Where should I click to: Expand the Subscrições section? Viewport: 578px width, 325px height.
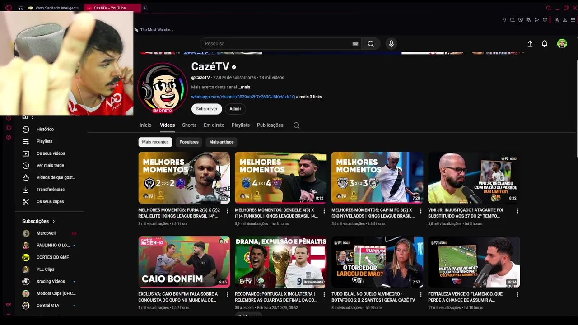point(38,221)
